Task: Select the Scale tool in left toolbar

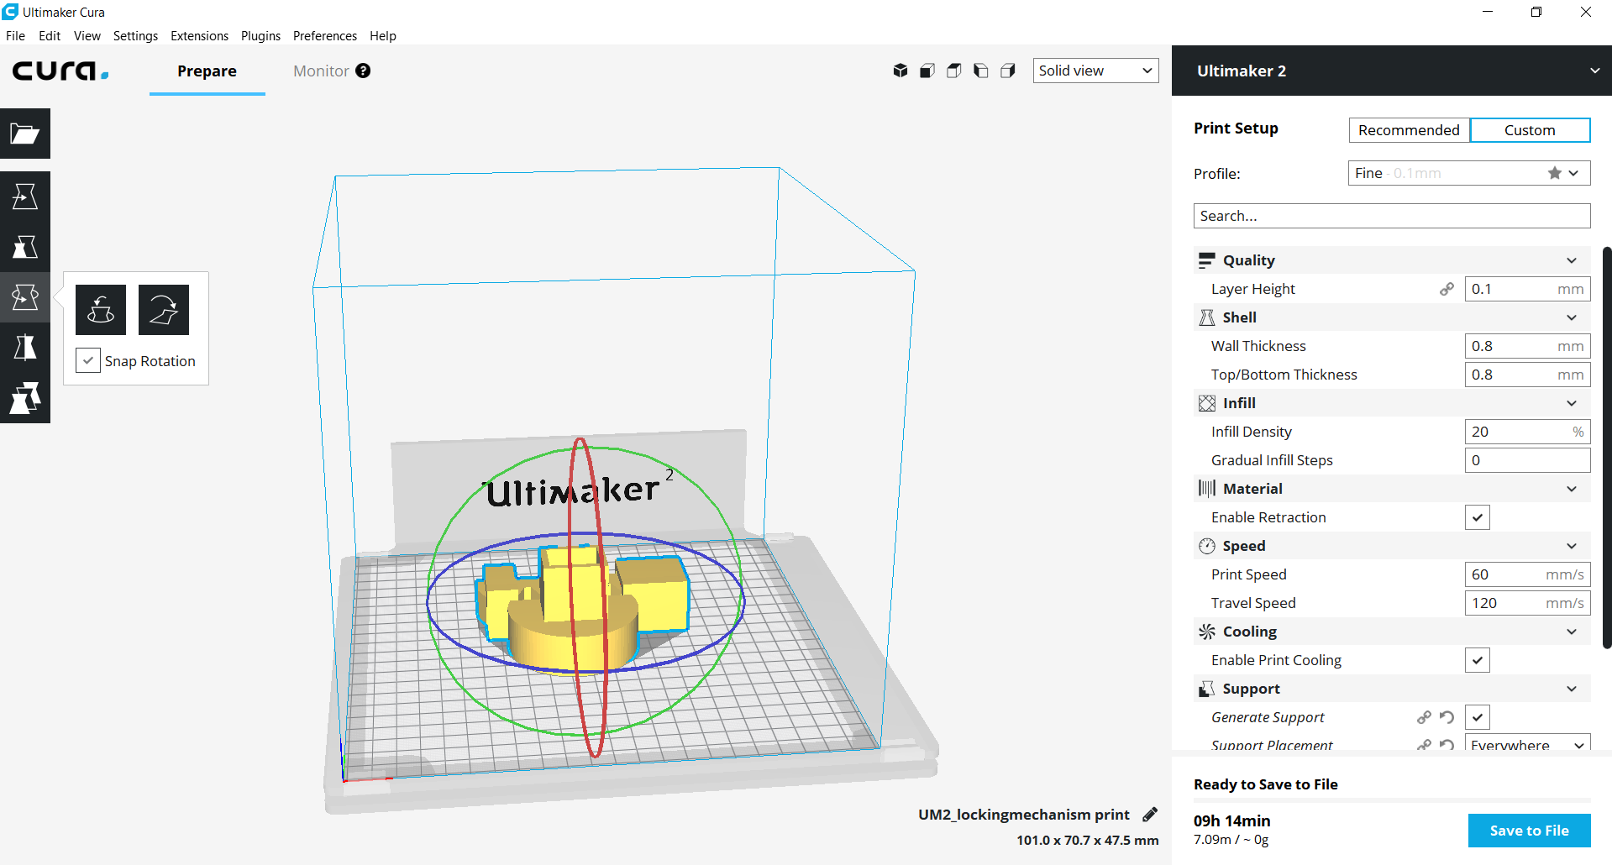Action: coord(25,247)
